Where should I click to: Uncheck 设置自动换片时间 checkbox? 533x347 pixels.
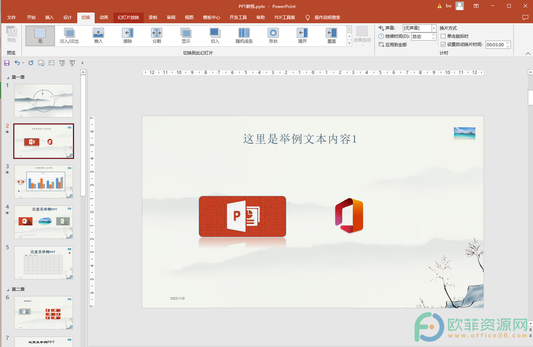pyautogui.click(x=443, y=44)
